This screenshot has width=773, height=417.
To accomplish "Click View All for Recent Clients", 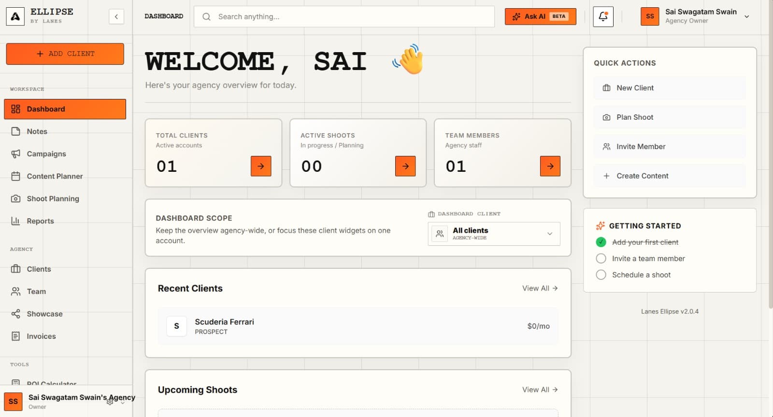I will [x=540, y=288].
